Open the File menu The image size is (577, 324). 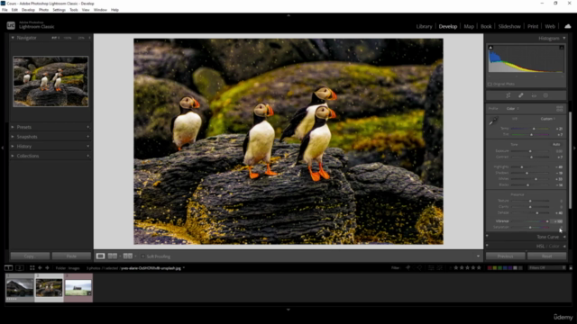[5, 10]
